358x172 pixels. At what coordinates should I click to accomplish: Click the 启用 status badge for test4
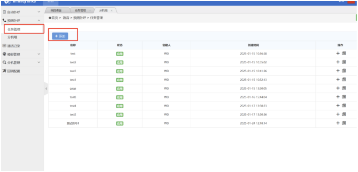[x=120, y=106]
